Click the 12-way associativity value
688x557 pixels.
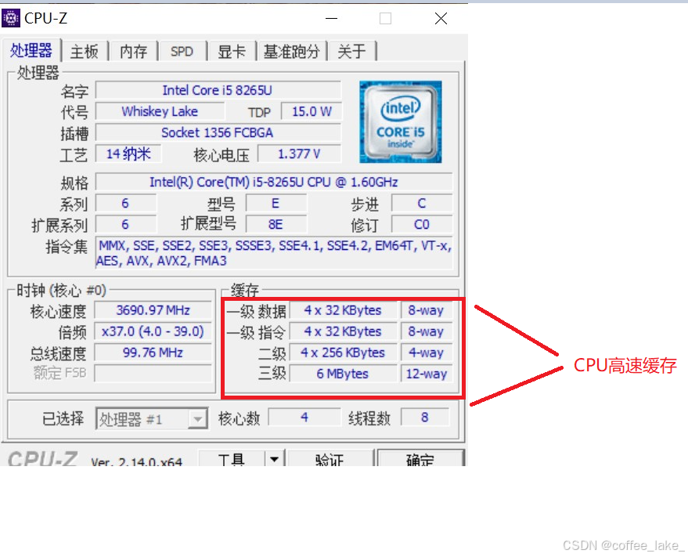pos(426,374)
